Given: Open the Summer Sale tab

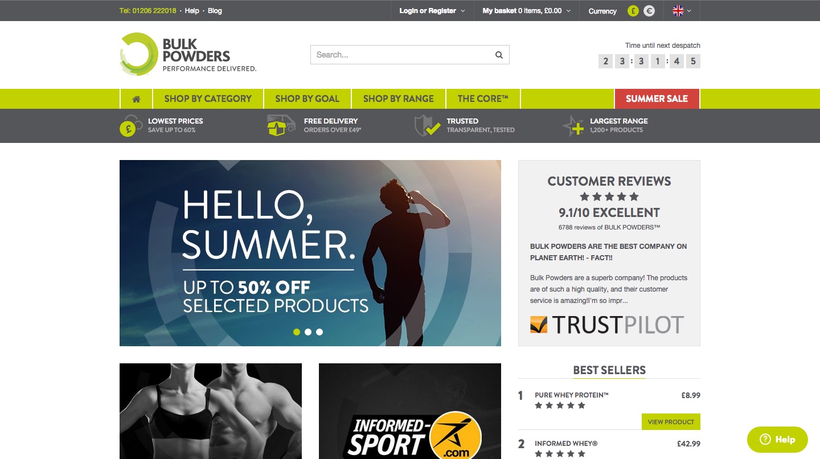Looking at the screenshot, I should click(x=657, y=99).
